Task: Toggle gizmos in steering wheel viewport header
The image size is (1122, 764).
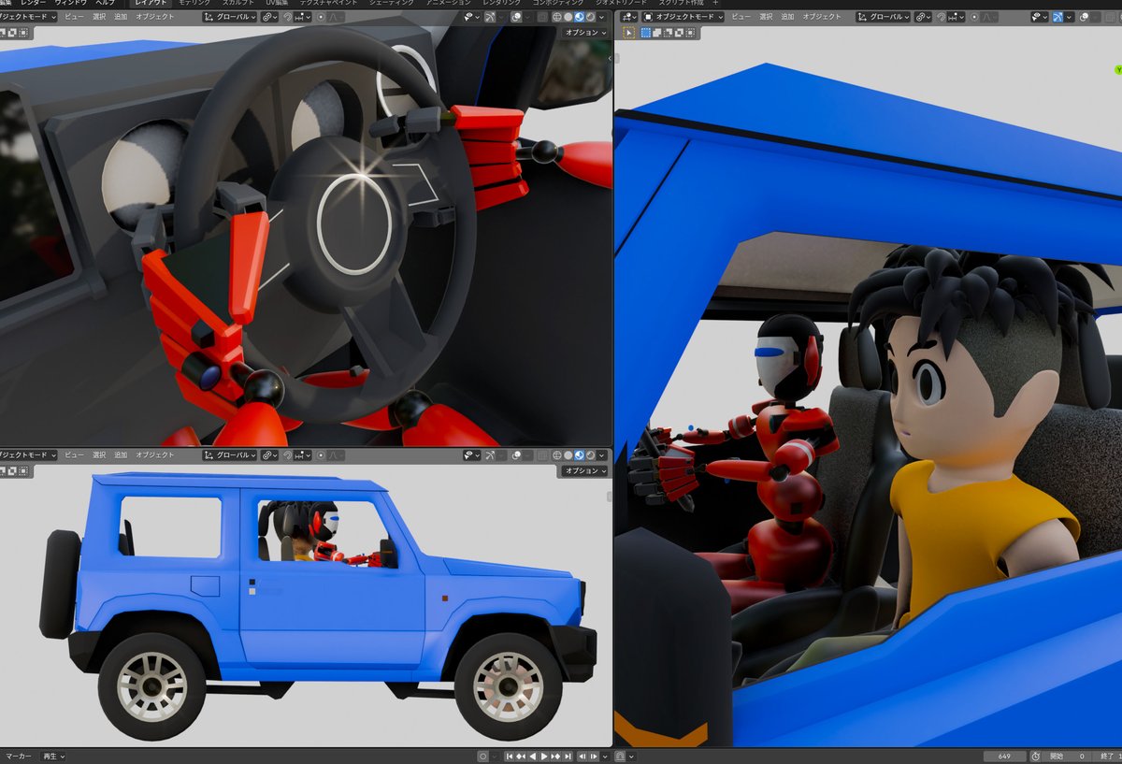Action: point(488,17)
